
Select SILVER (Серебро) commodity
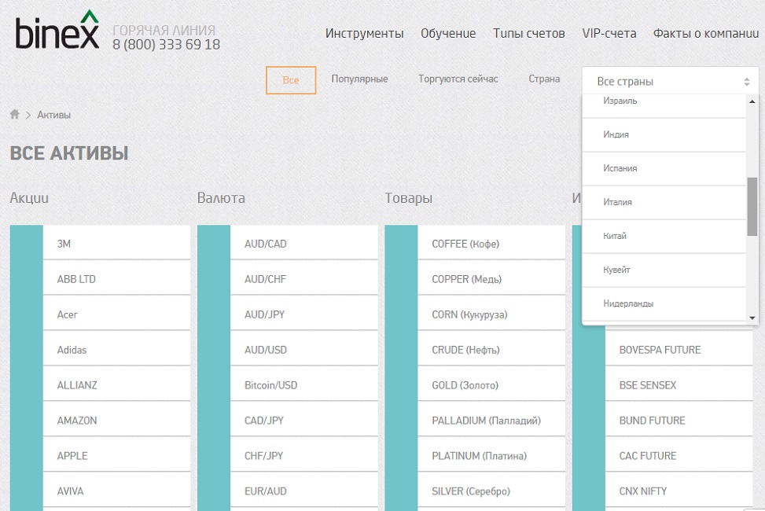click(x=491, y=490)
